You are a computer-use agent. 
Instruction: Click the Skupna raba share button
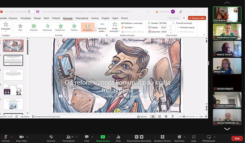197,18
